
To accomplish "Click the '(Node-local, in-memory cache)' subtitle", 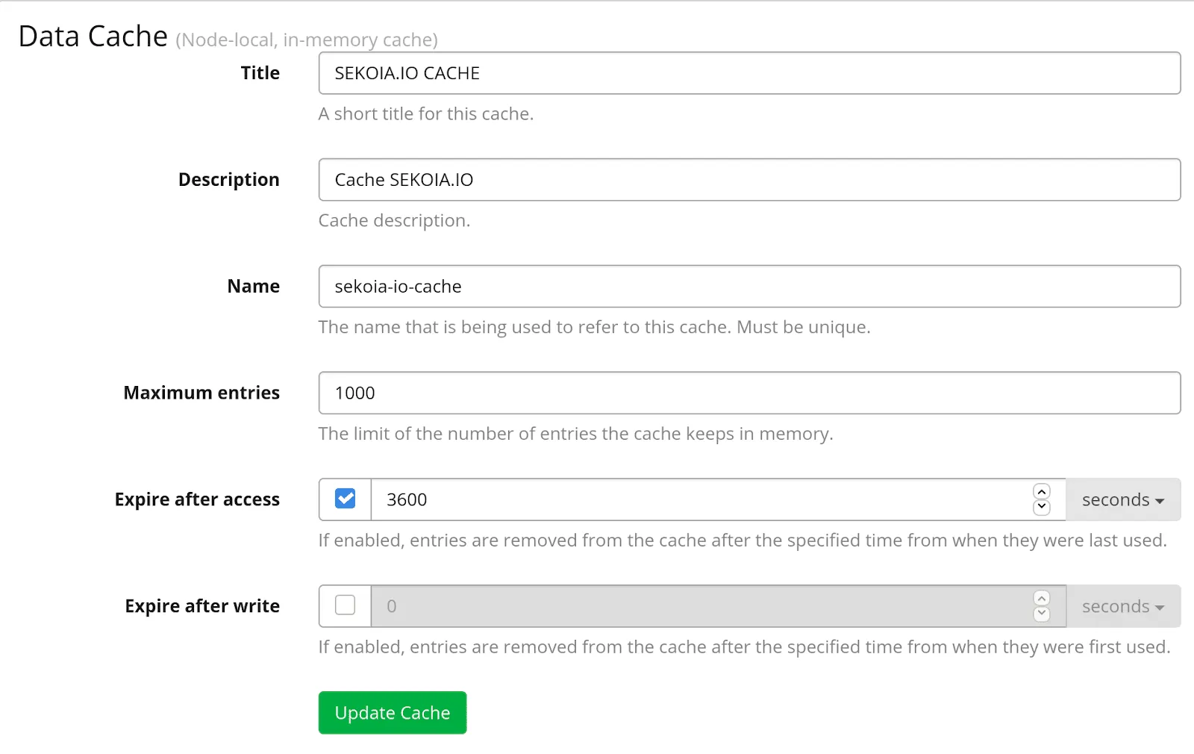I will pyautogui.click(x=307, y=40).
